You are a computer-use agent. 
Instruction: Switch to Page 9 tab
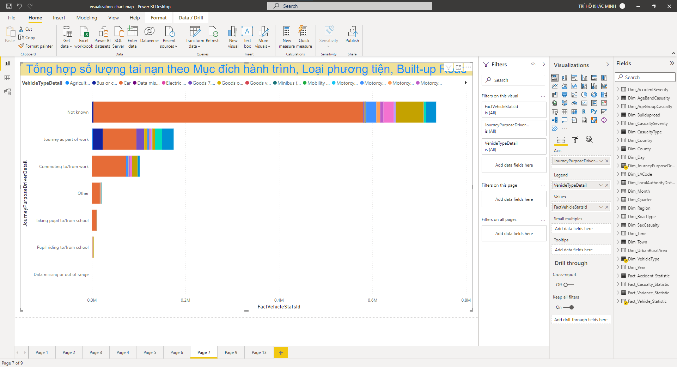(231, 353)
